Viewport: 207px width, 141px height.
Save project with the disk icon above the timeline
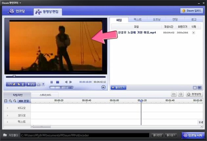tap(181, 94)
